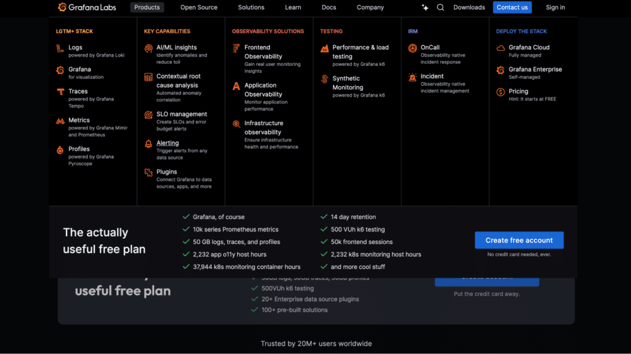Click 'Trusted by 20M+ users worldwide' text

[x=316, y=344]
